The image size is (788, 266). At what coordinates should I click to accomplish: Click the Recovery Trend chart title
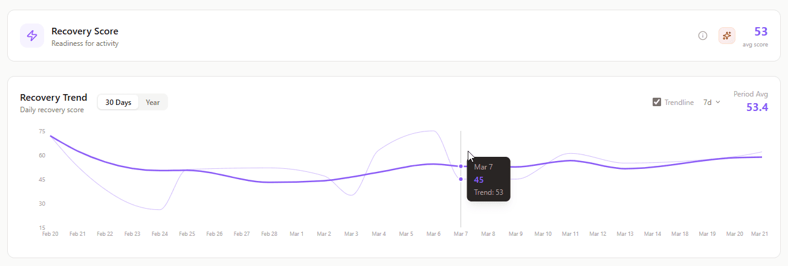[53, 98]
